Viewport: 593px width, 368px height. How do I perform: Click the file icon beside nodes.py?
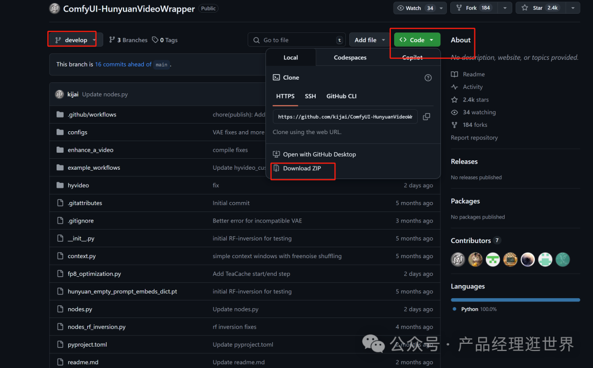point(60,309)
